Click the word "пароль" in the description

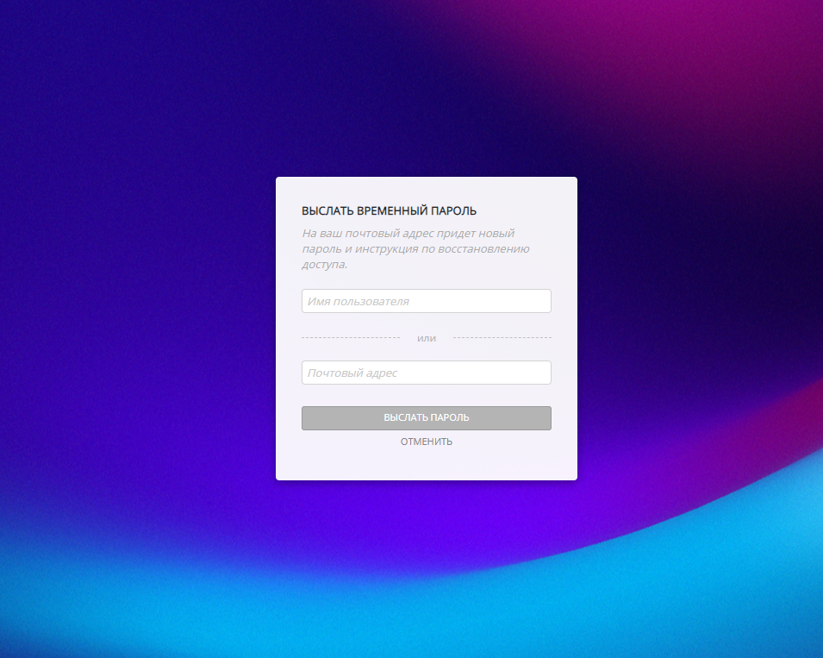point(321,249)
